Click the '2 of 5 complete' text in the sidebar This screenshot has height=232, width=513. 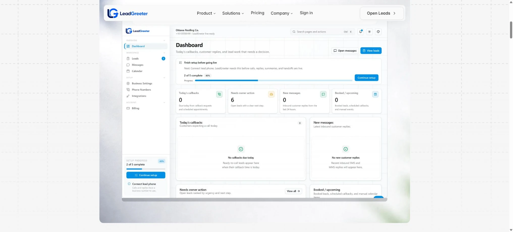point(136,164)
